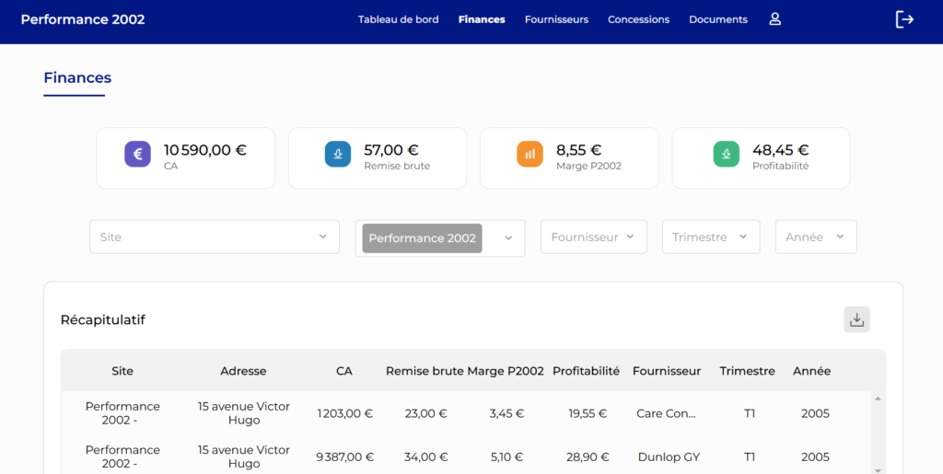Screen dimensions: 943x474
Task: Go to Tableau de bord
Action: pos(398,19)
